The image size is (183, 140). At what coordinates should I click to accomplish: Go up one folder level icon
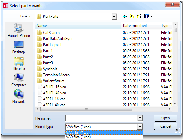132,16
